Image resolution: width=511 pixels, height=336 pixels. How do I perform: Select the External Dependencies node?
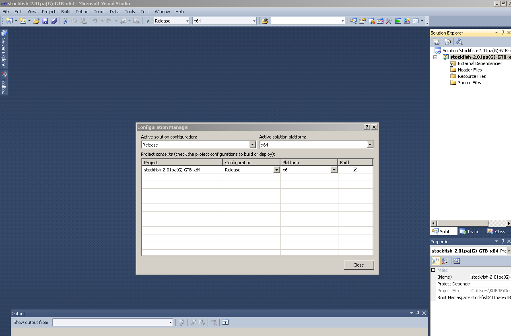[x=480, y=63]
